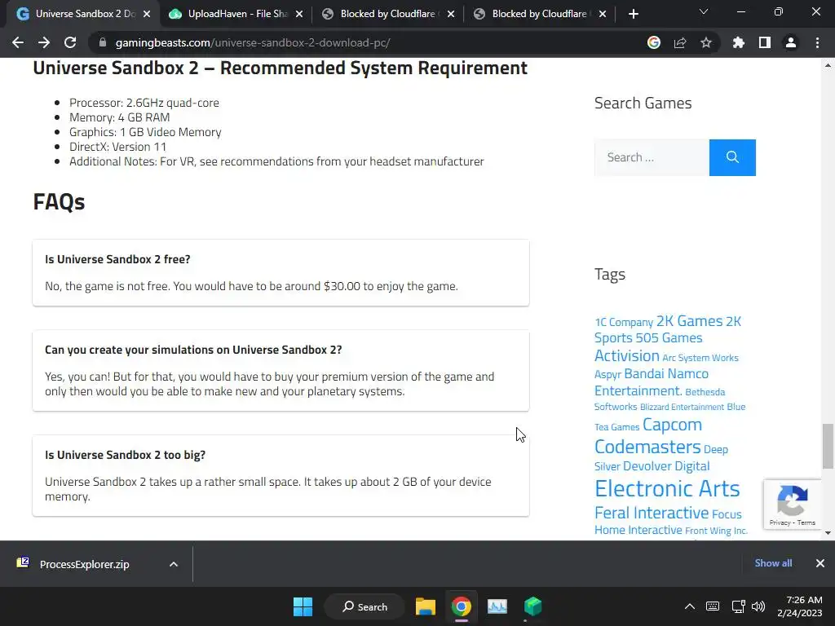
Task: Click the page vertical scrollbar thumb
Action: tap(828, 446)
